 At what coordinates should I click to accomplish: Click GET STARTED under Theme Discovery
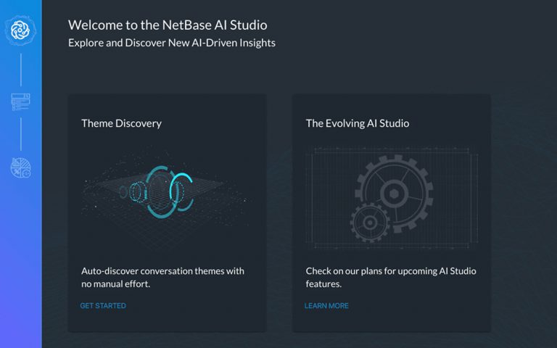point(103,306)
